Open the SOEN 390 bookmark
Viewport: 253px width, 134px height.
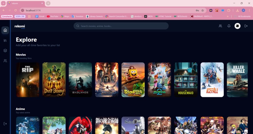pyautogui.click(x=20, y=16)
